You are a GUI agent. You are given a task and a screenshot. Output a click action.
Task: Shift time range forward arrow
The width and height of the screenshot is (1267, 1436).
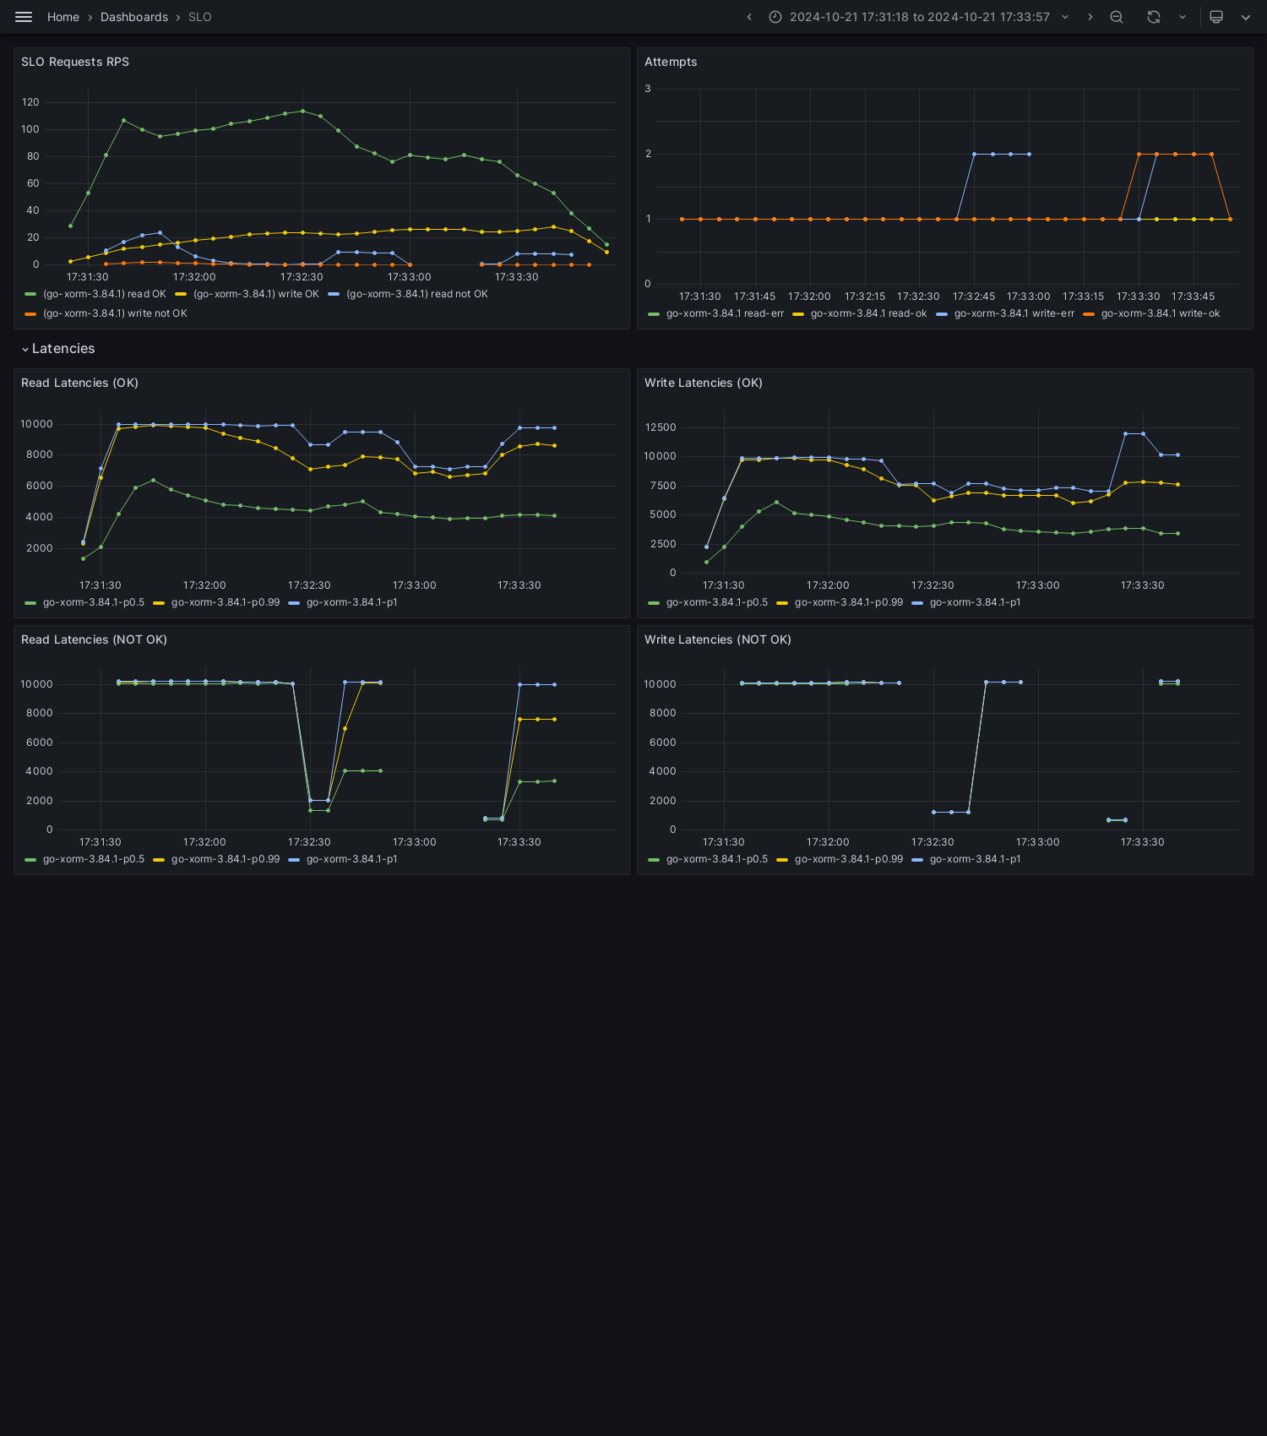1090,17
